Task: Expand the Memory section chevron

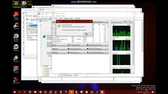Action: 107,52
